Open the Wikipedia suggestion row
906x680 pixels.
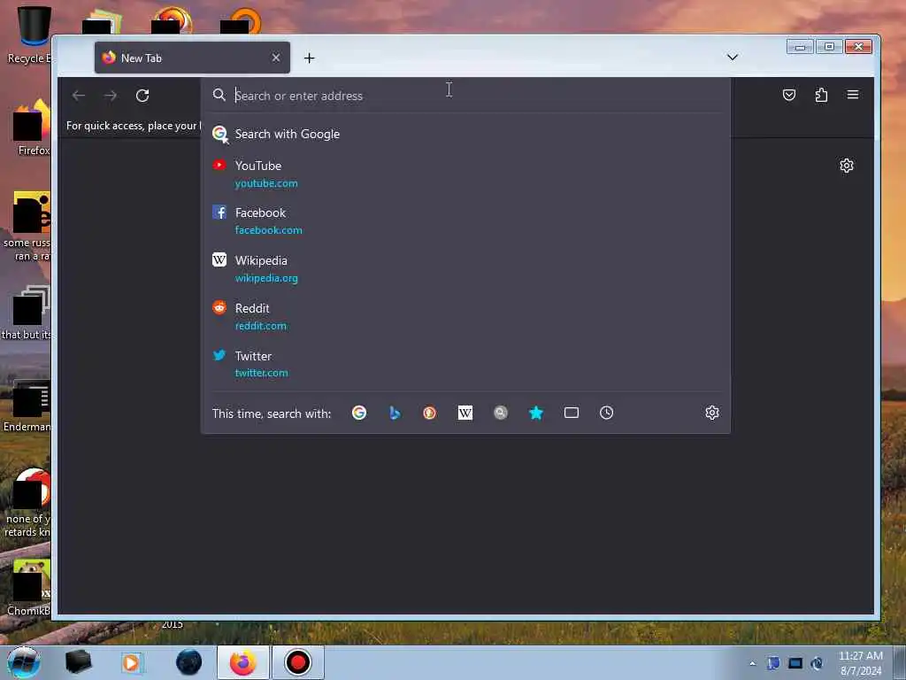465,268
